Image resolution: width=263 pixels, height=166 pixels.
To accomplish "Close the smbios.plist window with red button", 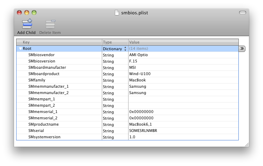I will coord(19,13).
